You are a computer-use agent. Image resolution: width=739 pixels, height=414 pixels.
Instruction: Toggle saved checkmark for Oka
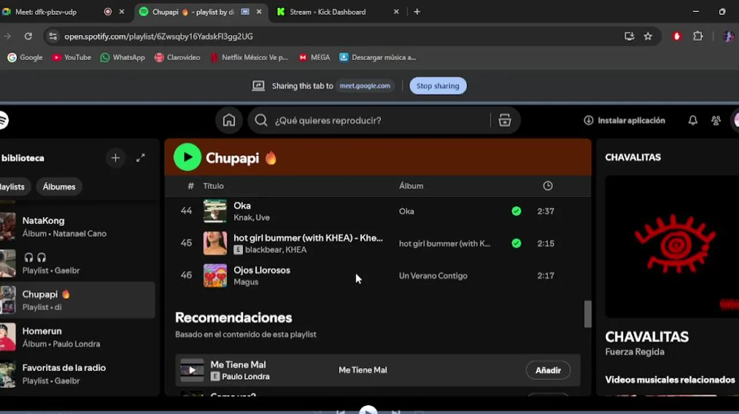(x=516, y=211)
